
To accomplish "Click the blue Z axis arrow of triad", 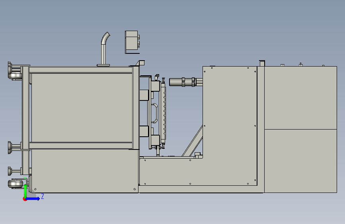I will point(33,198).
